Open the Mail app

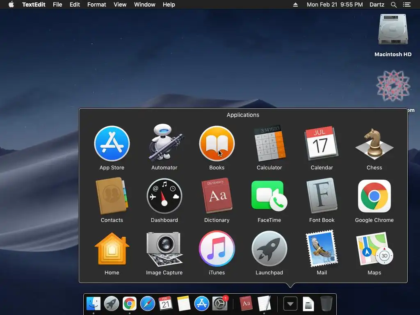click(322, 248)
